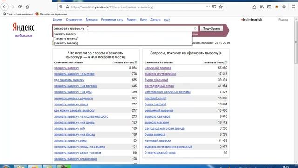Image resolution: width=298 pixels, height=168 pixels.
Task: Open the downloads icon in toolbar
Action: point(254,7)
